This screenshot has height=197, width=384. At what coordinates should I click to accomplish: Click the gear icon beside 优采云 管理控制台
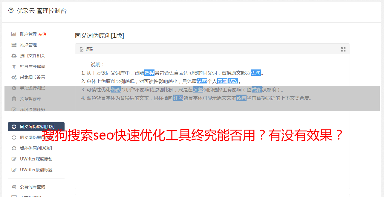11,10
